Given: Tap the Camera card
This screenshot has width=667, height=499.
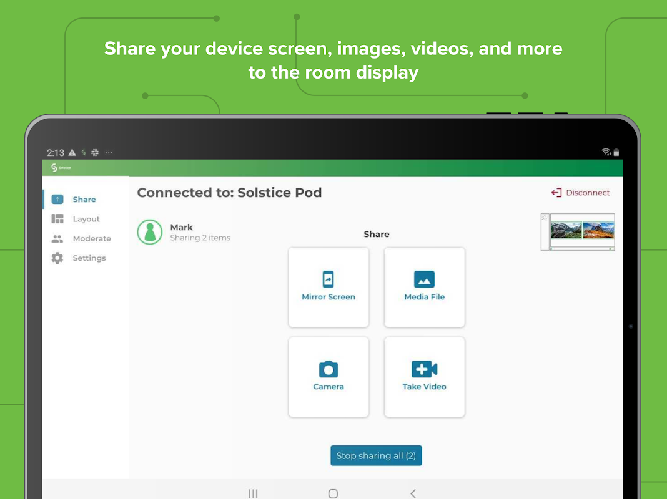Looking at the screenshot, I should (329, 377).
